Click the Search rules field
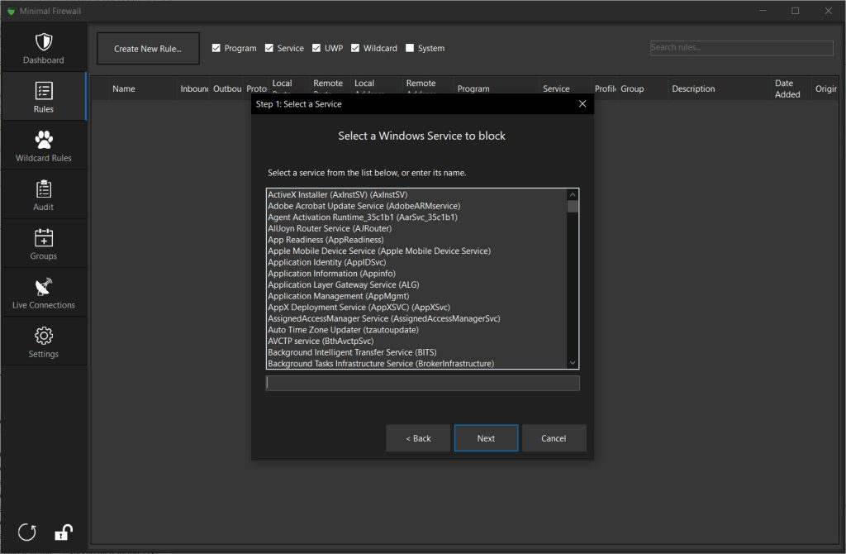This screenshot has height=554, width=846. coord(741,47)
